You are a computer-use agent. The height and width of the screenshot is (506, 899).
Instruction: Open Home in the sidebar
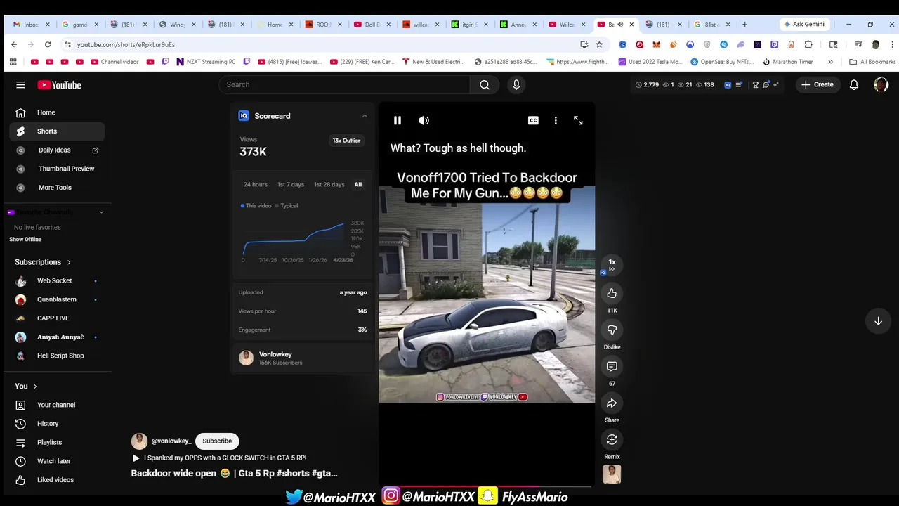click(x=57, y=112)
